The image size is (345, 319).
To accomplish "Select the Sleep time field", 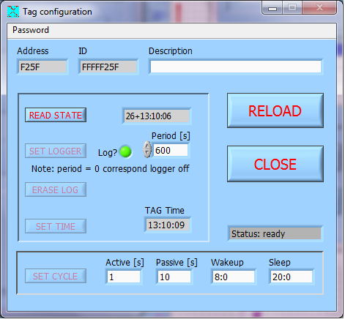I will (x=292, y=277).
